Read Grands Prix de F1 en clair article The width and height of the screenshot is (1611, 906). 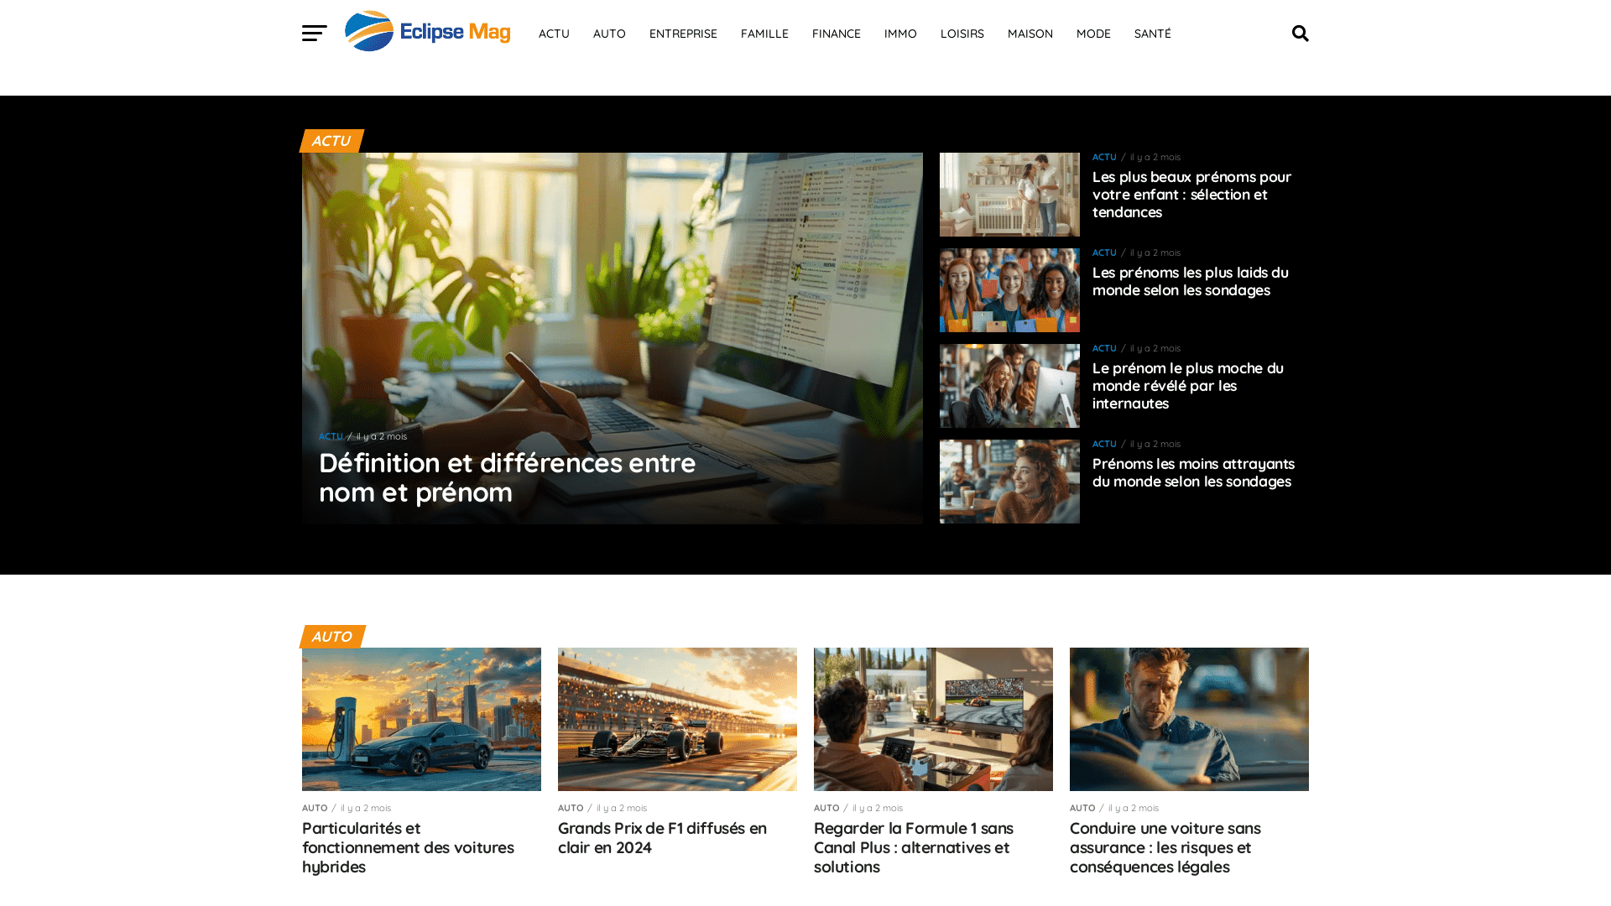pyautogui.click(x=662, y=838)
